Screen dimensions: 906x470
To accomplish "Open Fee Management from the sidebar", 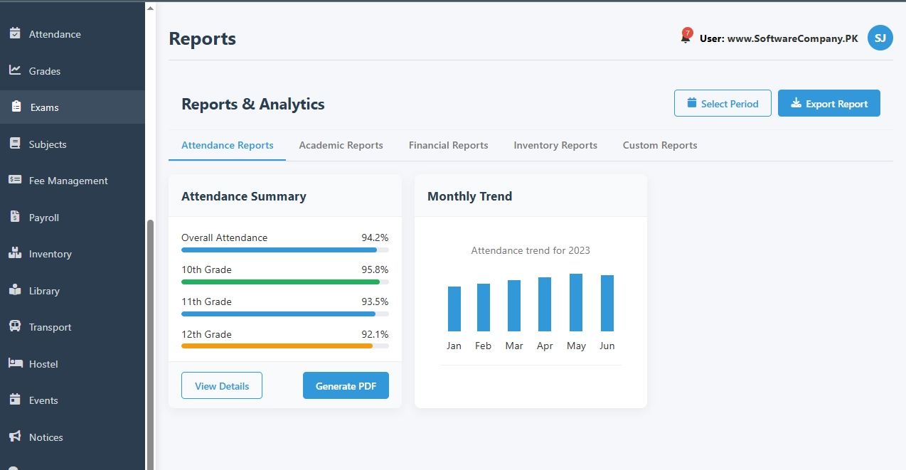I will [x=15, y=180].
